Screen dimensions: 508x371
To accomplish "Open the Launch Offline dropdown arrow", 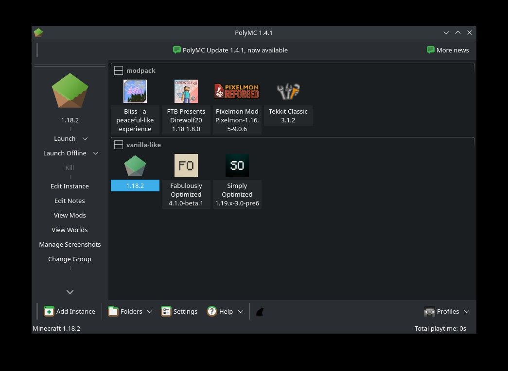I will [x=96, y=153].
